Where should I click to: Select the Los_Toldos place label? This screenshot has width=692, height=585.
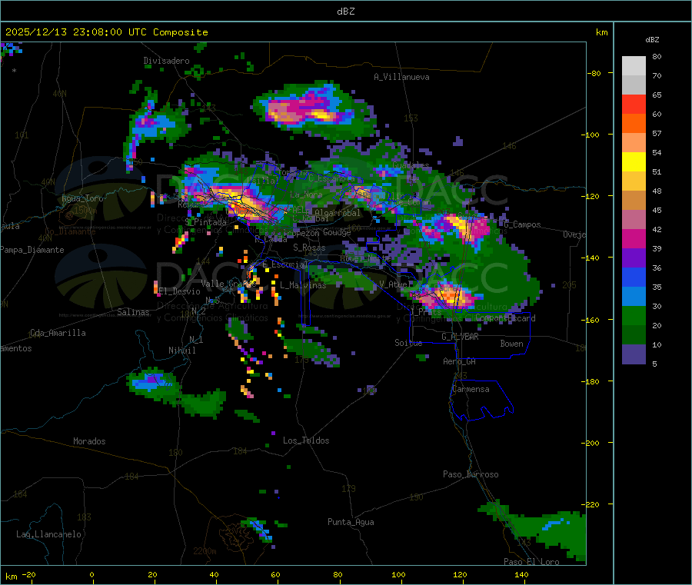tap(306, 440)
